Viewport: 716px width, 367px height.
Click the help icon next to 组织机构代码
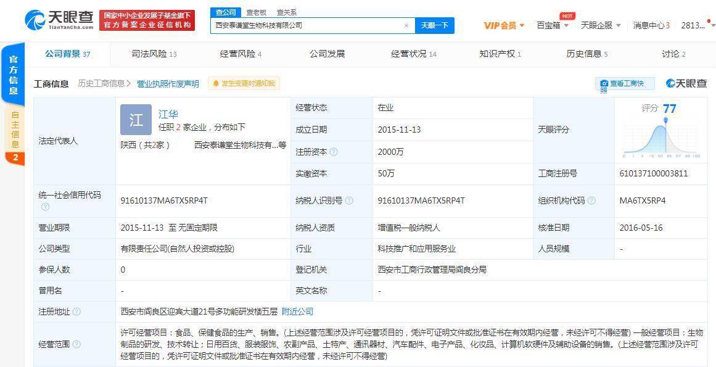pos(591,201)
